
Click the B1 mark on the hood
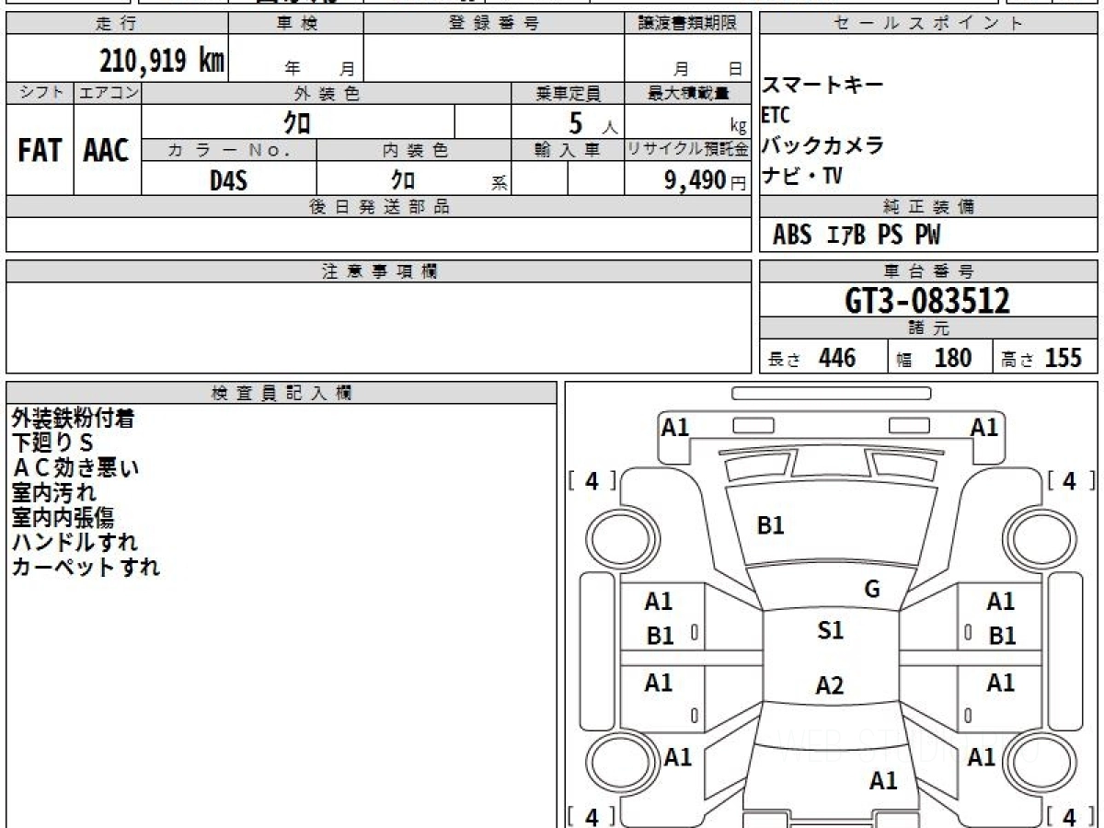click(x=770, y=526)
